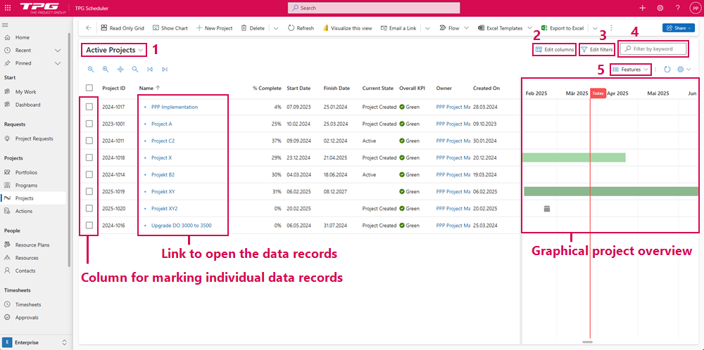Select the Project X row checkbox
The height and width of the screenshot is (350, 704).
pos(89,157)
